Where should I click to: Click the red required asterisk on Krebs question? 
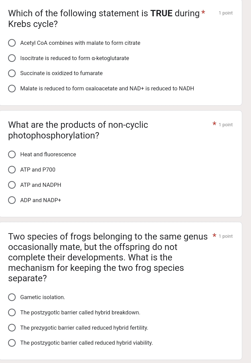203,12
